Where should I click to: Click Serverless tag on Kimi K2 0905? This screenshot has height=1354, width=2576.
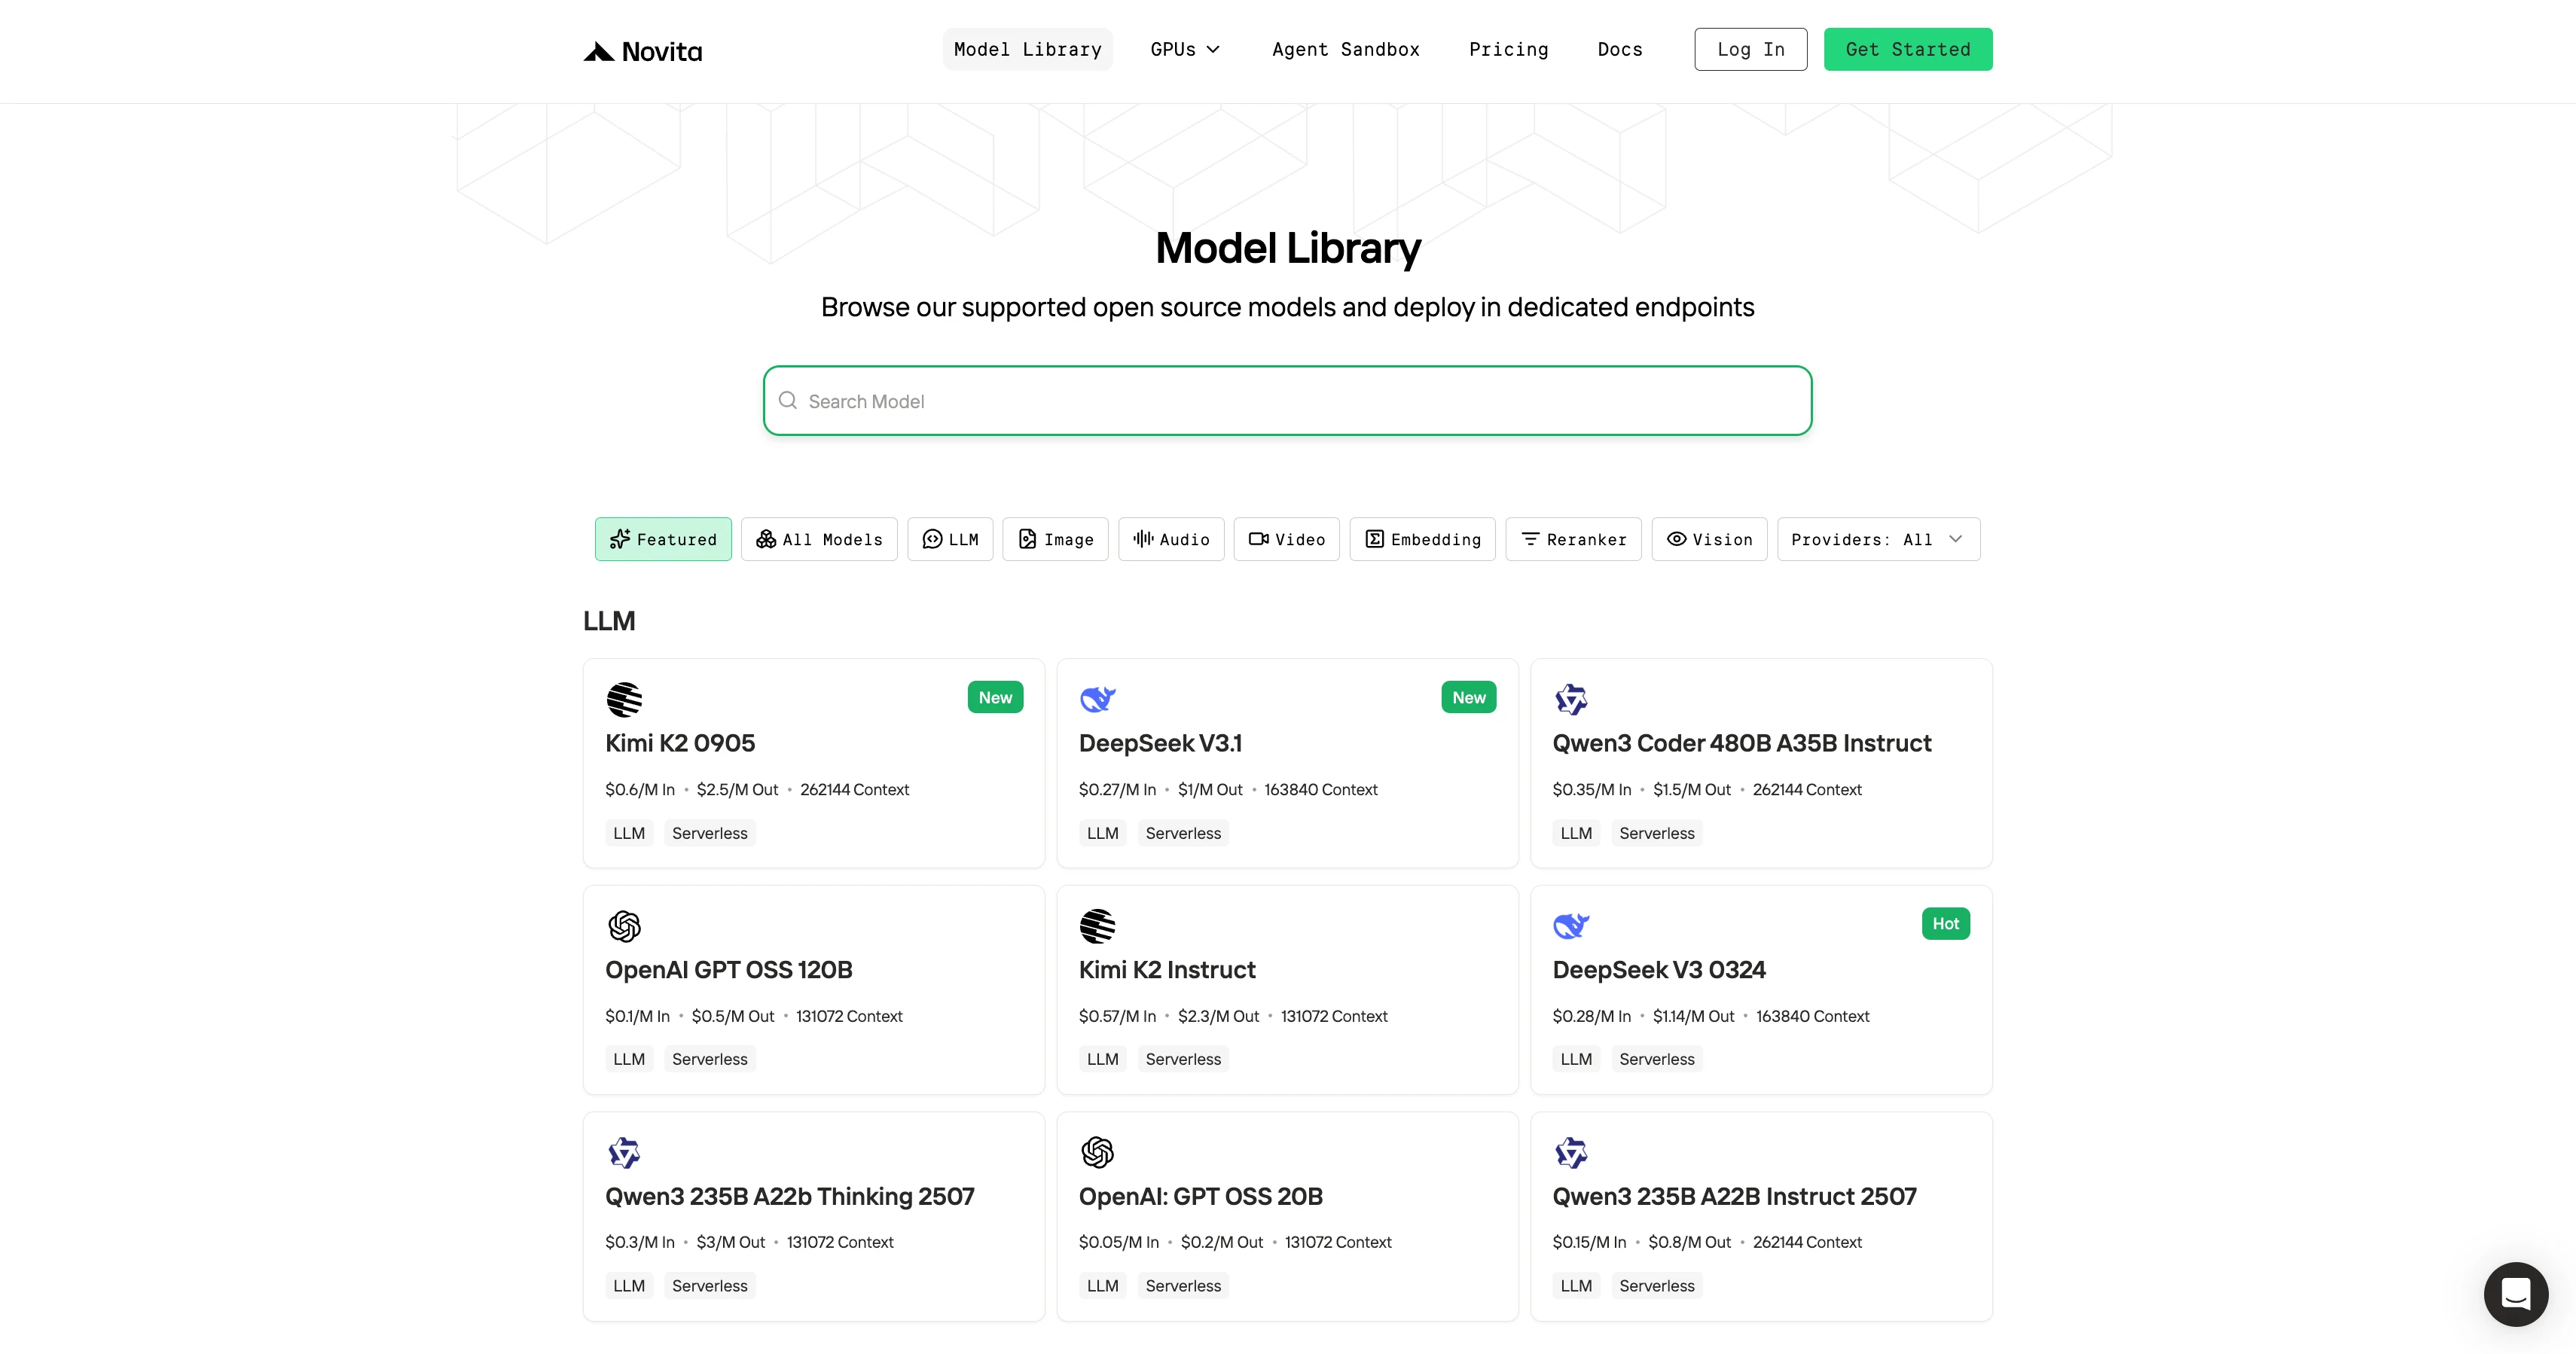pyautogui.click(x=710, y=833)
